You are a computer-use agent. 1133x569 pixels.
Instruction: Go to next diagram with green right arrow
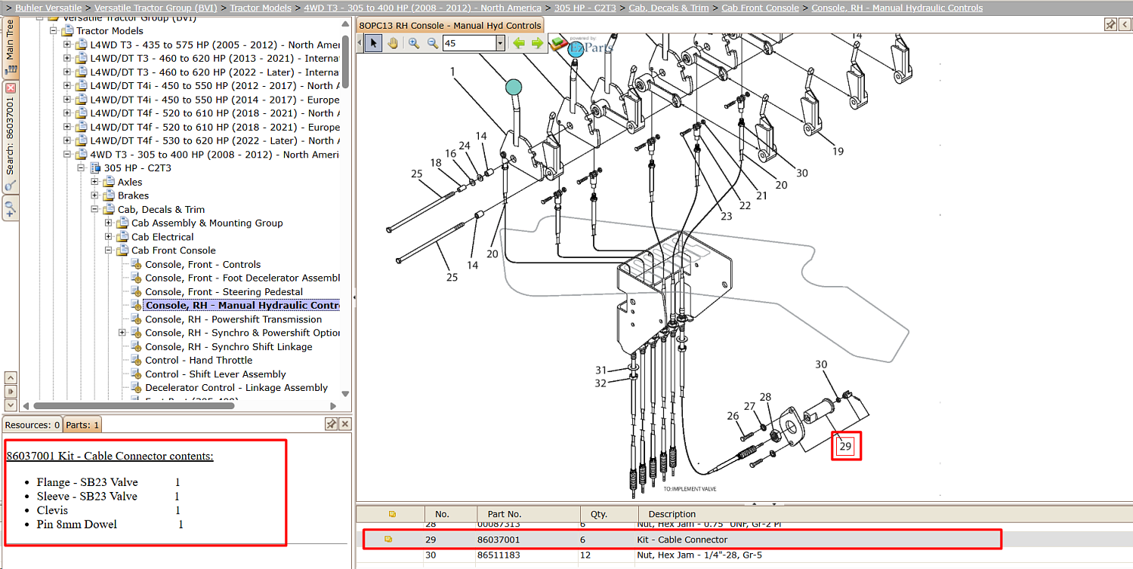click(537, 43)
